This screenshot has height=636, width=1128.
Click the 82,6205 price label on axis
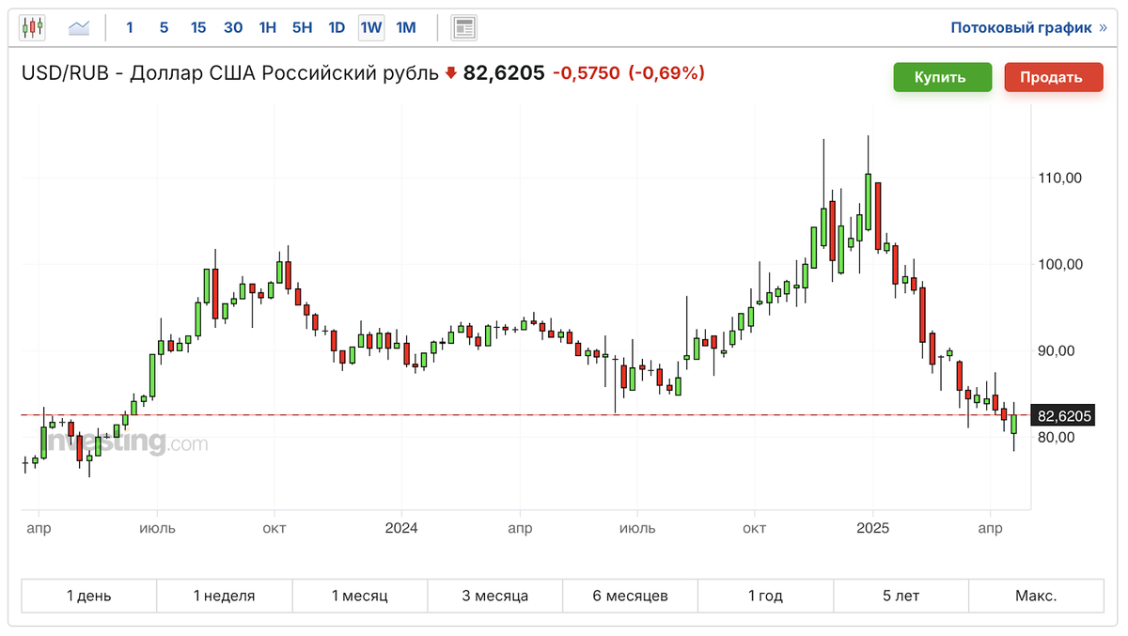pos(1065,415)
